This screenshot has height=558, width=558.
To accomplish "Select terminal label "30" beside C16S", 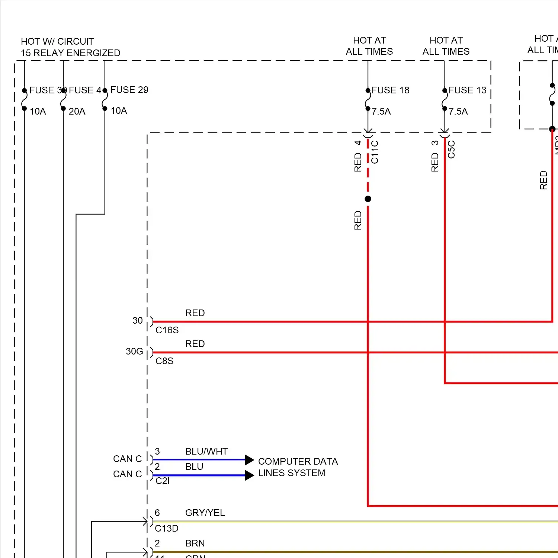I will [x=138, y=320].
